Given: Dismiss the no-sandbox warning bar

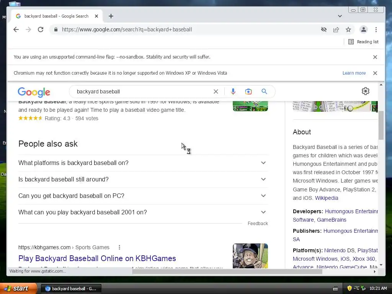Looking at the screenshot, I should pyautogui.click(x=375, y=57).
